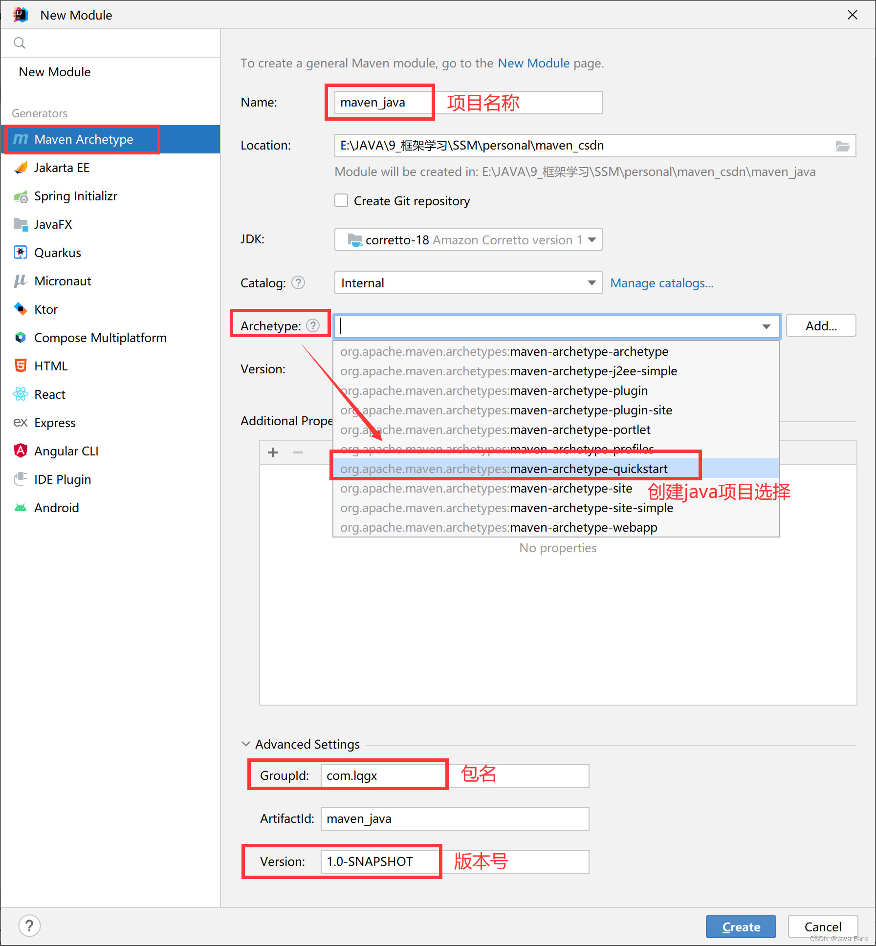Screen dimensions: 876x946
Task: Focus the generator search field
Action: [x=110, y=43]
